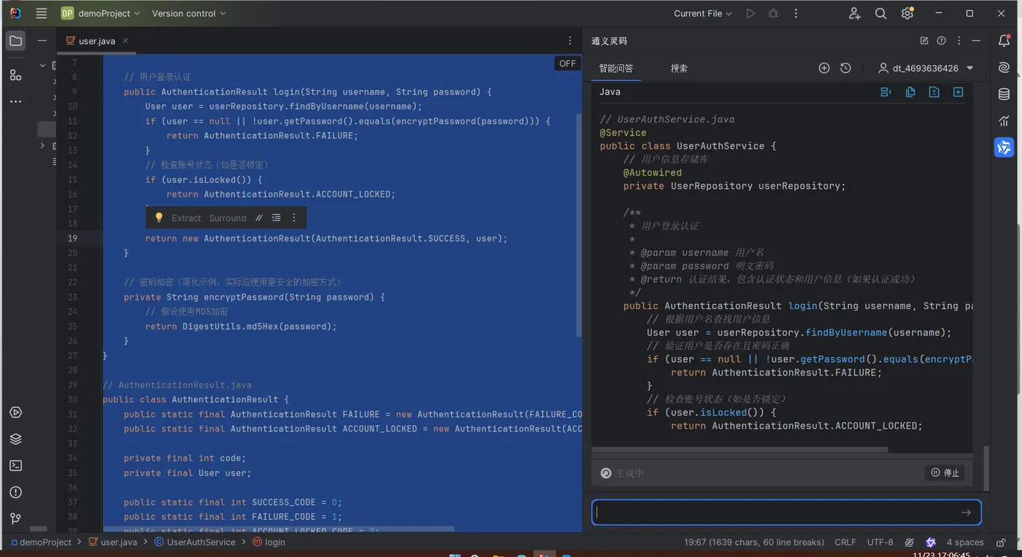
Task: Hide the Tongyi Lingma panel
Action: click(977, 41)
